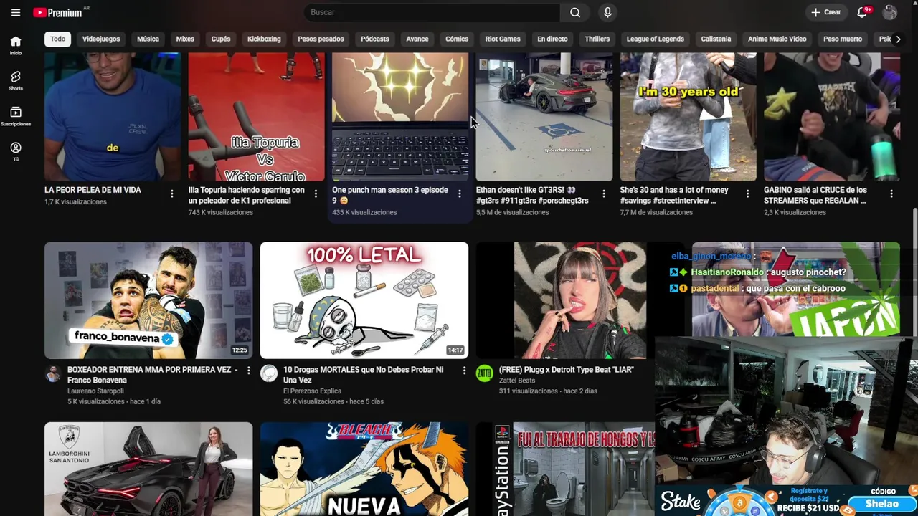
Task: Open Ilia Topuria haciendo sparring title
Action: tap(247, 195)
